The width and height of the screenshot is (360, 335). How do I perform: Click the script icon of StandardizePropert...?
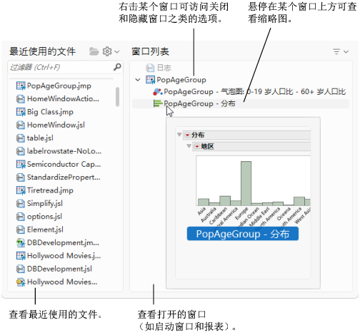[x=21, y=177]
